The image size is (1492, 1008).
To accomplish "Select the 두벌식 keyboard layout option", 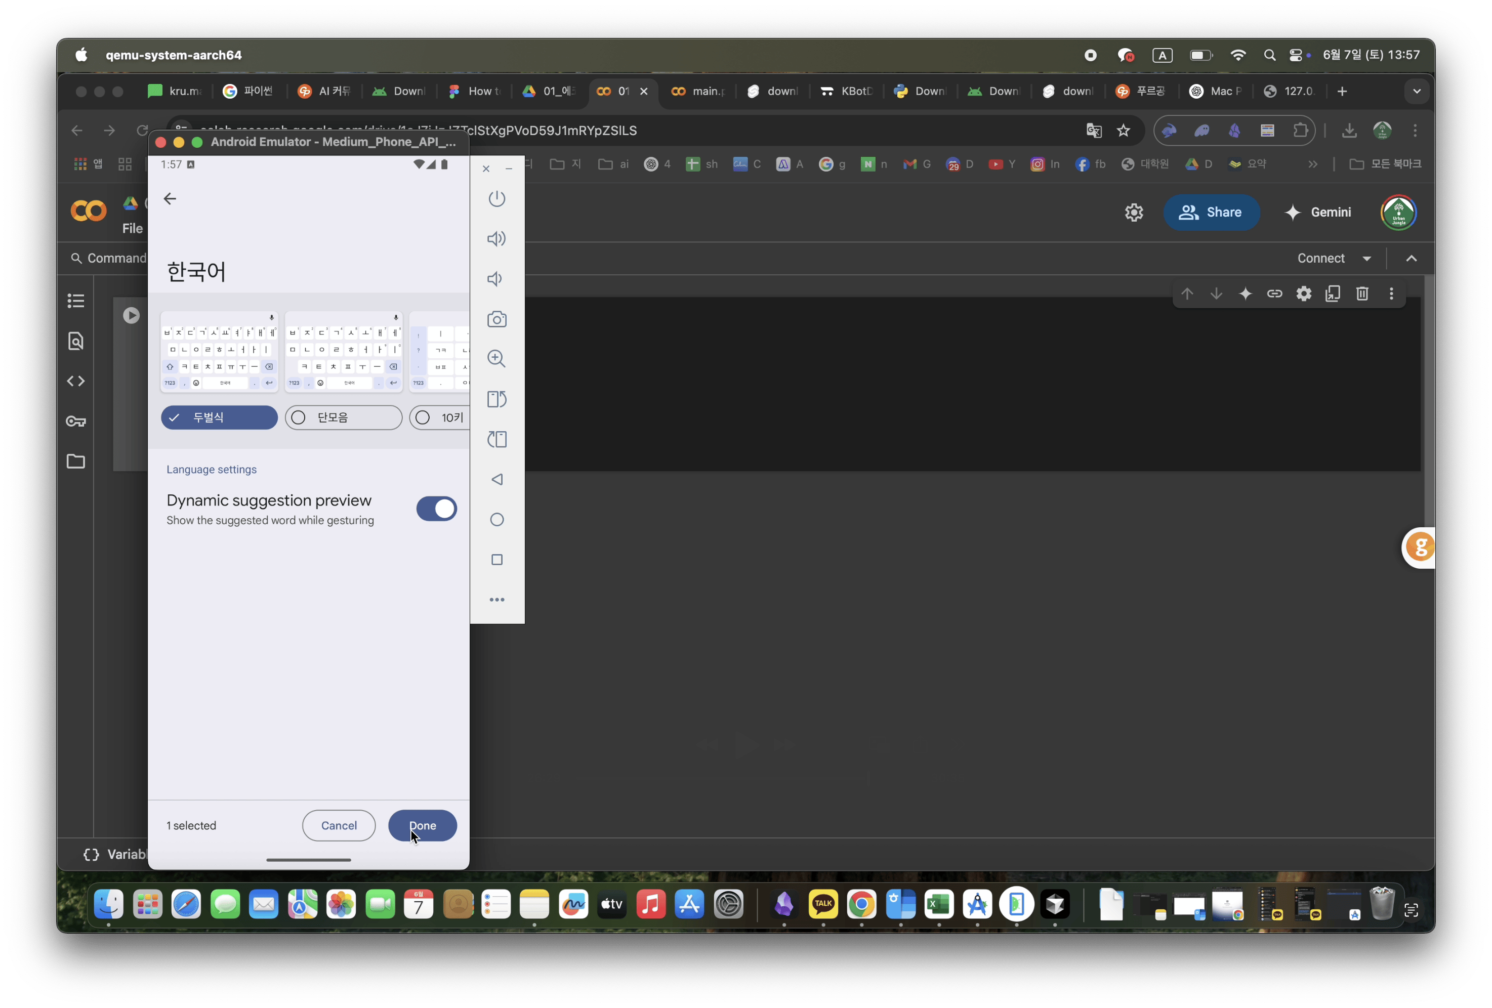I will coord(219,417).
